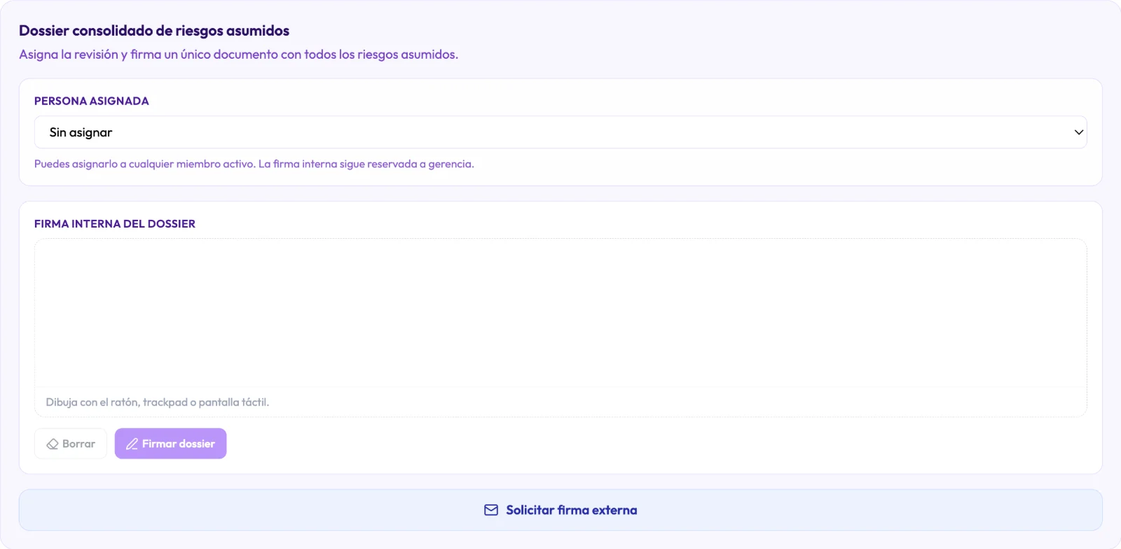Click the 'Dossier consolidado de riesgos asumidos' heading
This screenshot has height=549, width=1121.
point(154,31)
